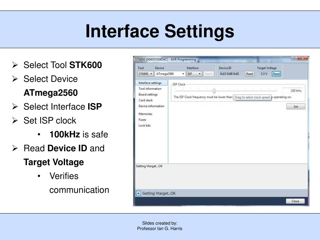Open the Lock bits page

144,126
